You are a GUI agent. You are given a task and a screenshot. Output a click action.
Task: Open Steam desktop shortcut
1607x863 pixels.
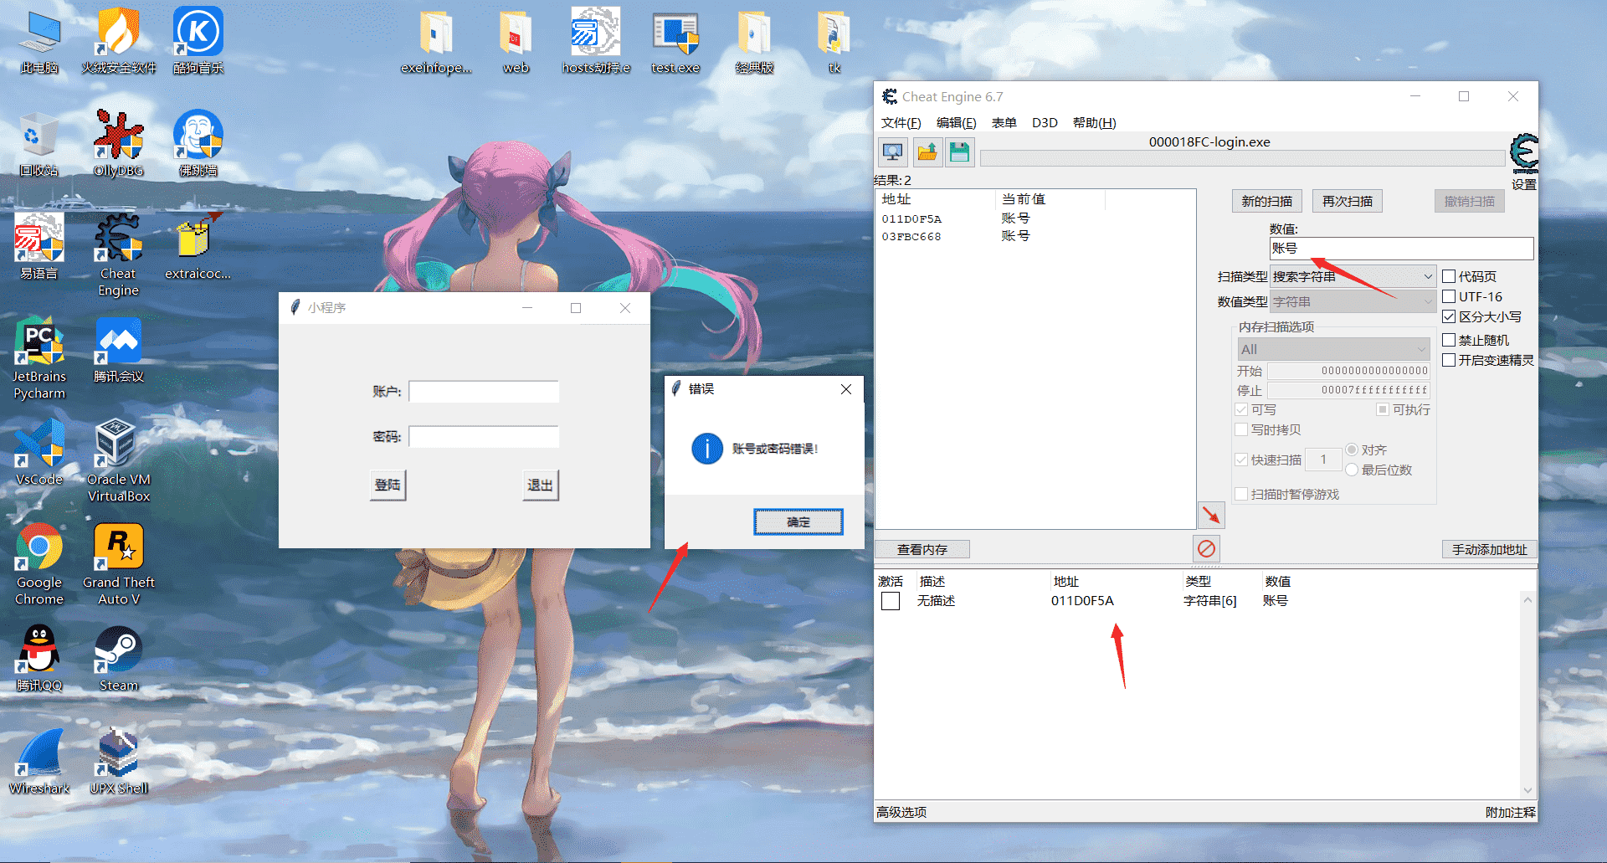coord(119,660)
